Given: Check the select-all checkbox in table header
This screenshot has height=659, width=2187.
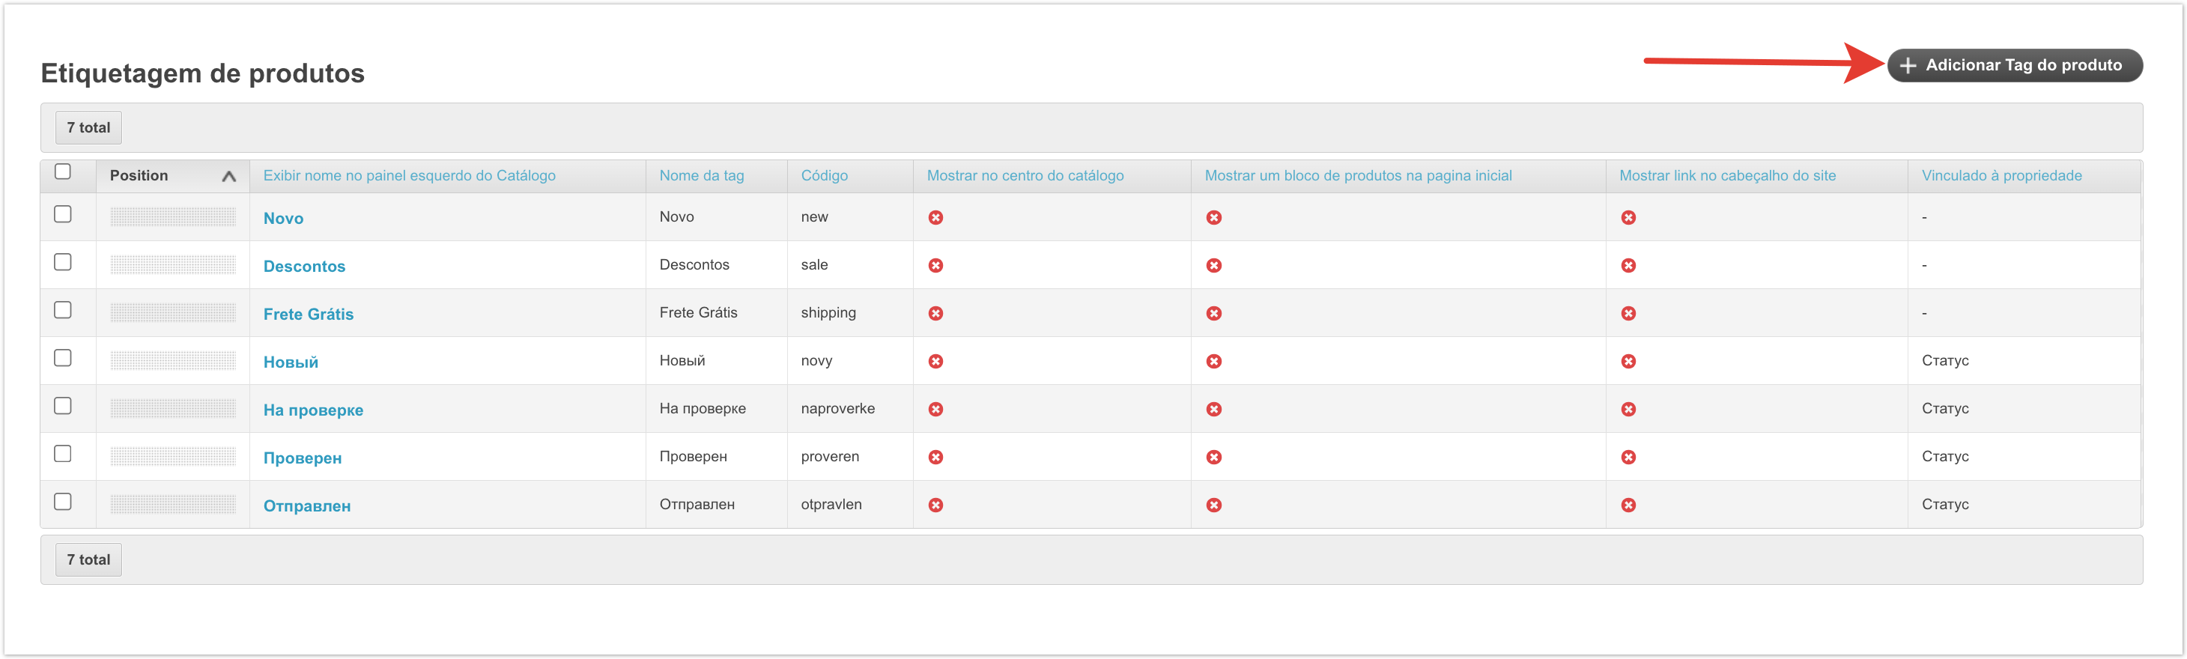Looking at the screenshot, I should 63,171.
